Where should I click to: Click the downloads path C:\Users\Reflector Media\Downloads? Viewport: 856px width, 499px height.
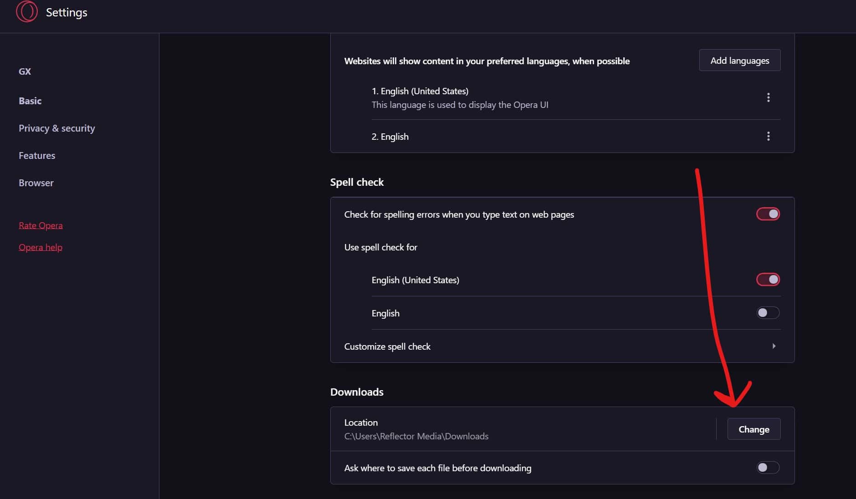[416, 436]
